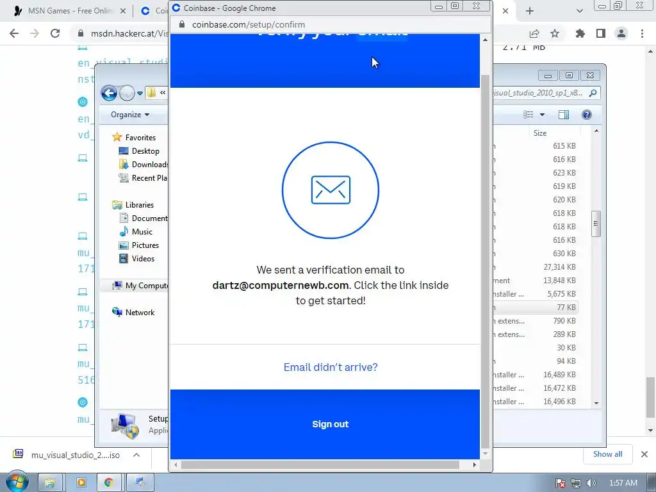Click the 1:57 AM taskbar clock
This screenshot has width=656, height=492.
point(623,483)
